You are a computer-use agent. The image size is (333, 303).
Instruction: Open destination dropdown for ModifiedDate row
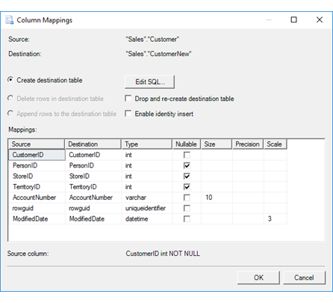click(93, 219)
